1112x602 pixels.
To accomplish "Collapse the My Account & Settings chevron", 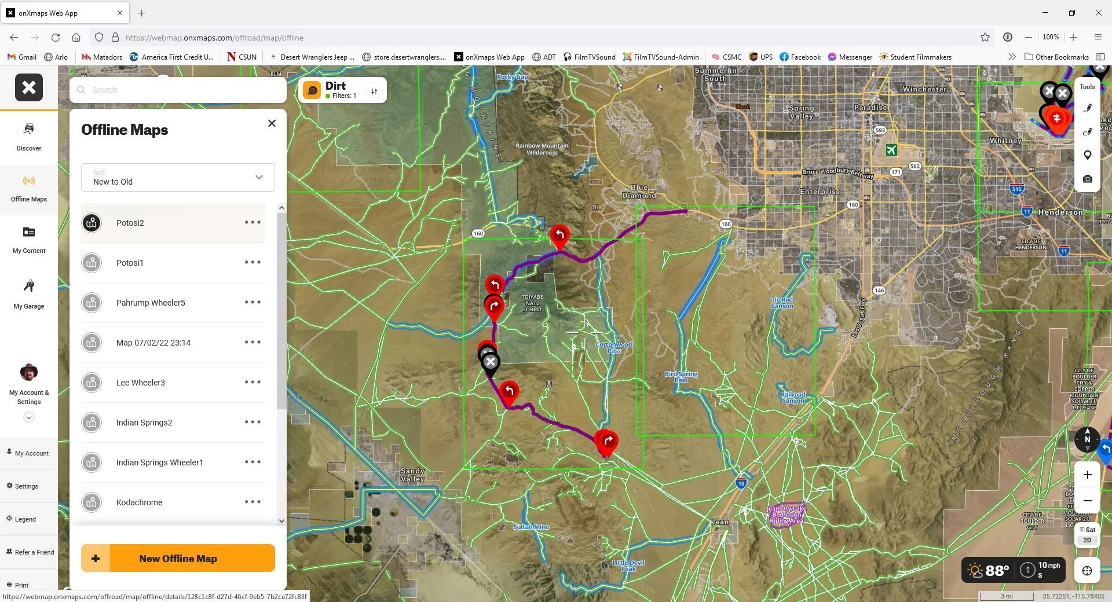I will pyautogui.click(x=29, y=417).
